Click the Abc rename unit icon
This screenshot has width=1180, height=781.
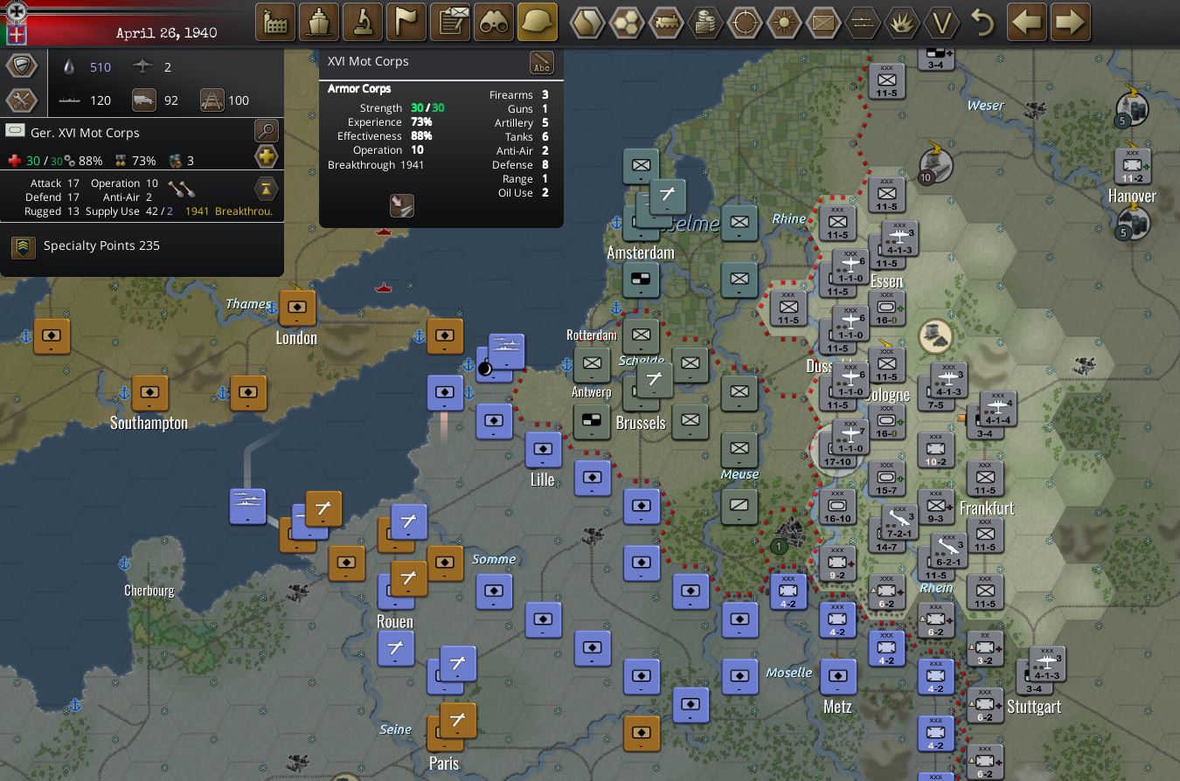pos(542,63)
